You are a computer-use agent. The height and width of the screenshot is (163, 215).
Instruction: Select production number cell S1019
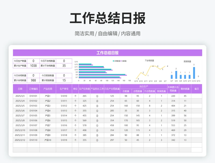tap(64, 140)
